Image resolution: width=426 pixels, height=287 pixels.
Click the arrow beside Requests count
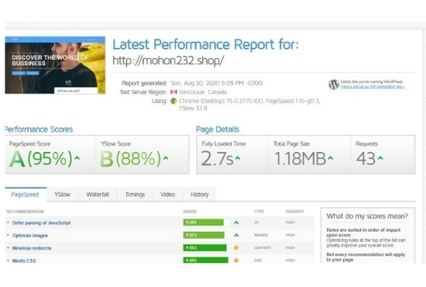point(380,157)
